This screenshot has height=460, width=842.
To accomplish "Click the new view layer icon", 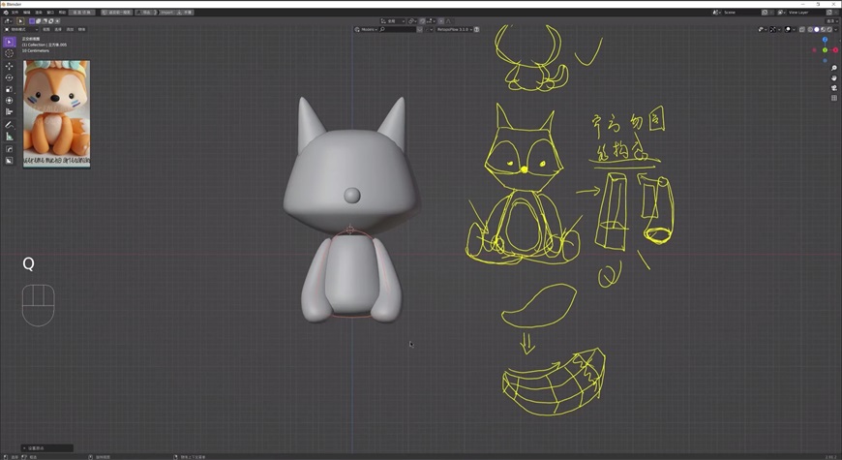I will coord(829,13).
